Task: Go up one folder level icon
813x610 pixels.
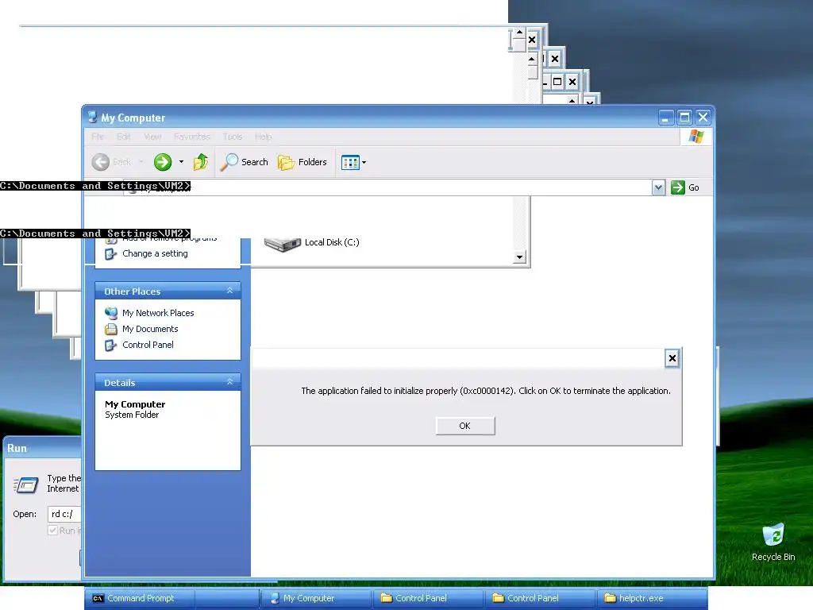Action: click(x=201, y=162)
